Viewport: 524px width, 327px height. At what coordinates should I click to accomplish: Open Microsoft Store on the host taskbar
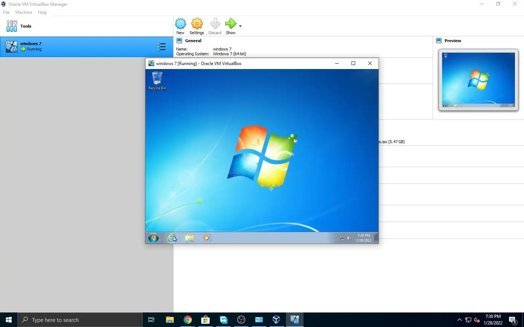click(x=206, y=320)
